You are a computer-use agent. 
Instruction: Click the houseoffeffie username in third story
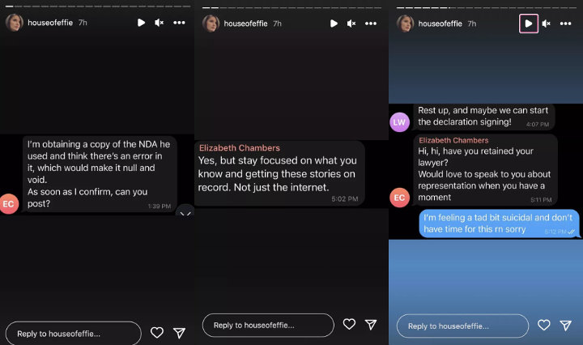(440, 23)
